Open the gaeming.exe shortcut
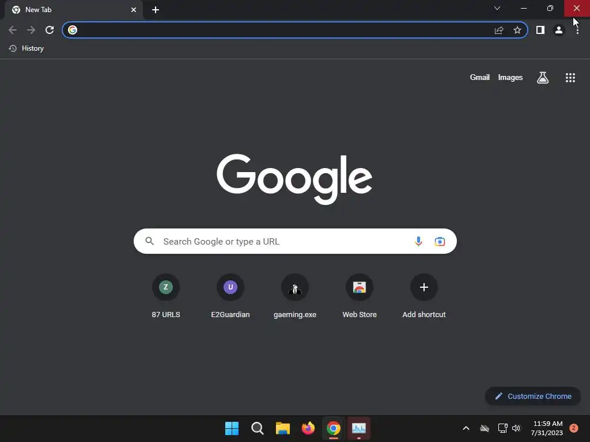This screenshot has width=590, height=442. tap(295, 296)
